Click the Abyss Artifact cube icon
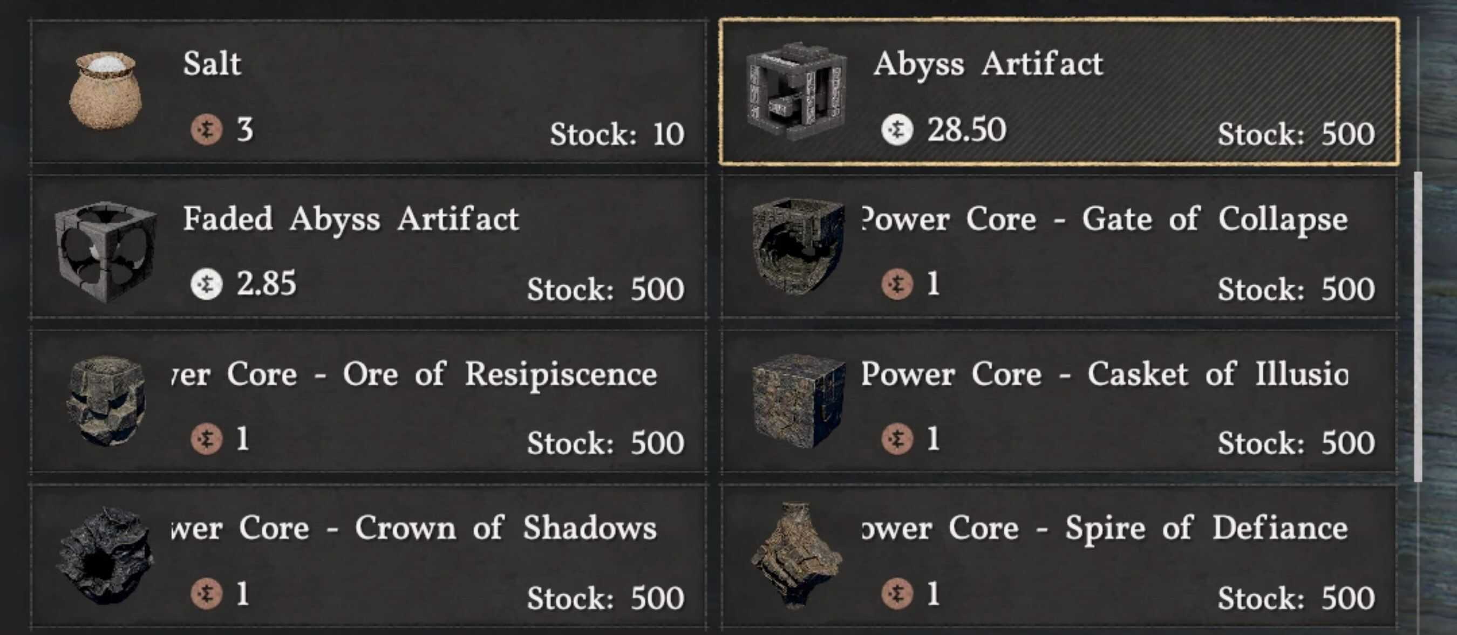This screenshot has height=635, width=1457. (796, 91)
